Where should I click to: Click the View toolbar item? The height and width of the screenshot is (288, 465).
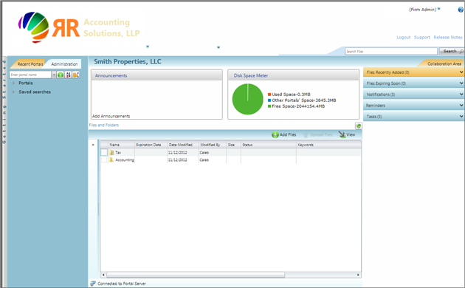pyautogui.click(x=347, y=134)
